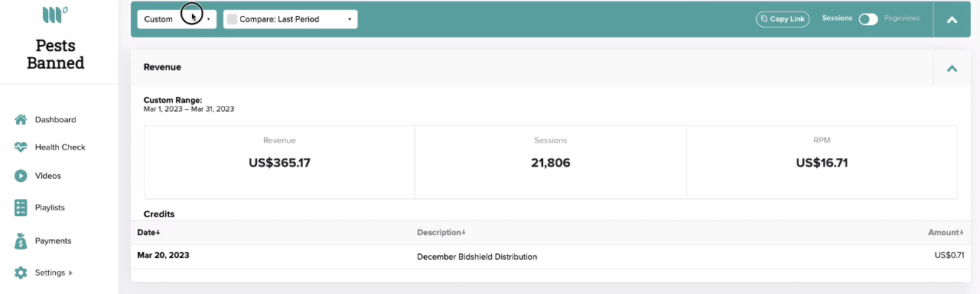Sort credits by Description column

(x=441, y=232)
